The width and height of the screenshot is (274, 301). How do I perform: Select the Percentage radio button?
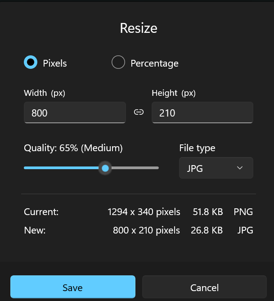coord(118,63)
